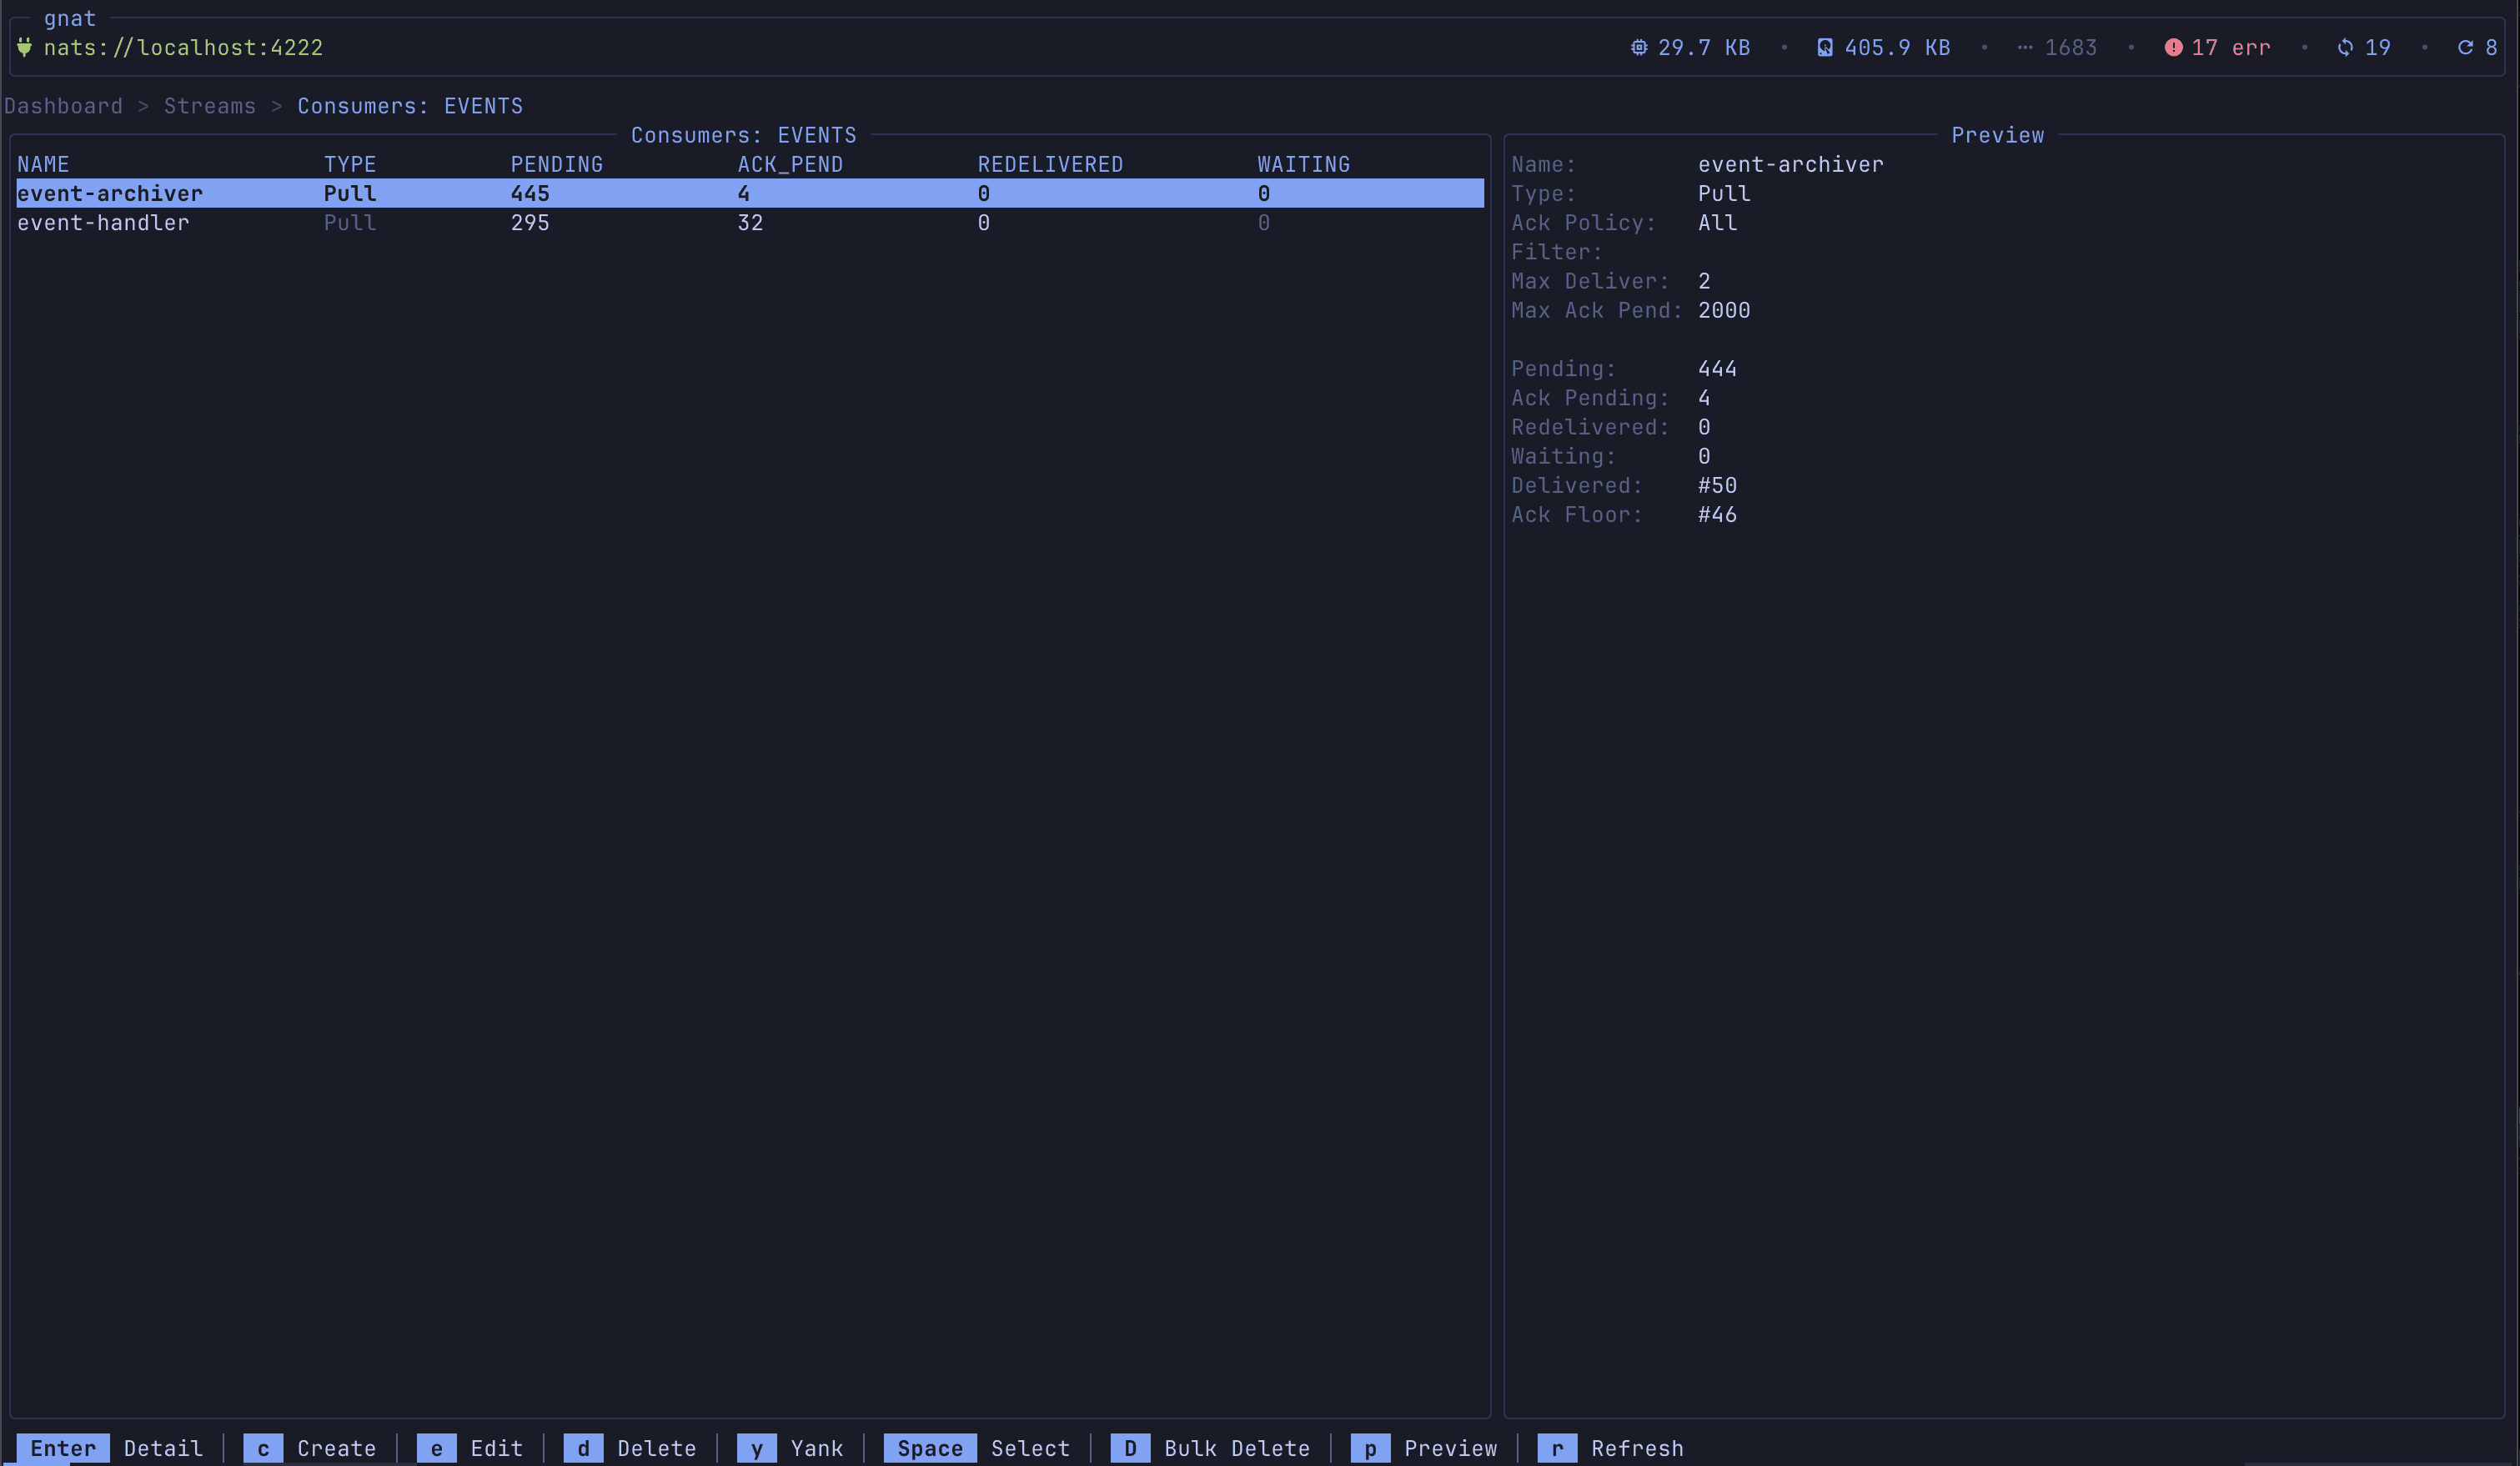Viewport: 2520px width, 1466px height.
Task: Click the red error alert icon
Action: coord(2172,47)
